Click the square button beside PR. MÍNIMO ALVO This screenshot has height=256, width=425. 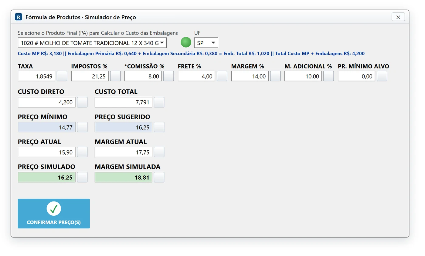(382, 76)
